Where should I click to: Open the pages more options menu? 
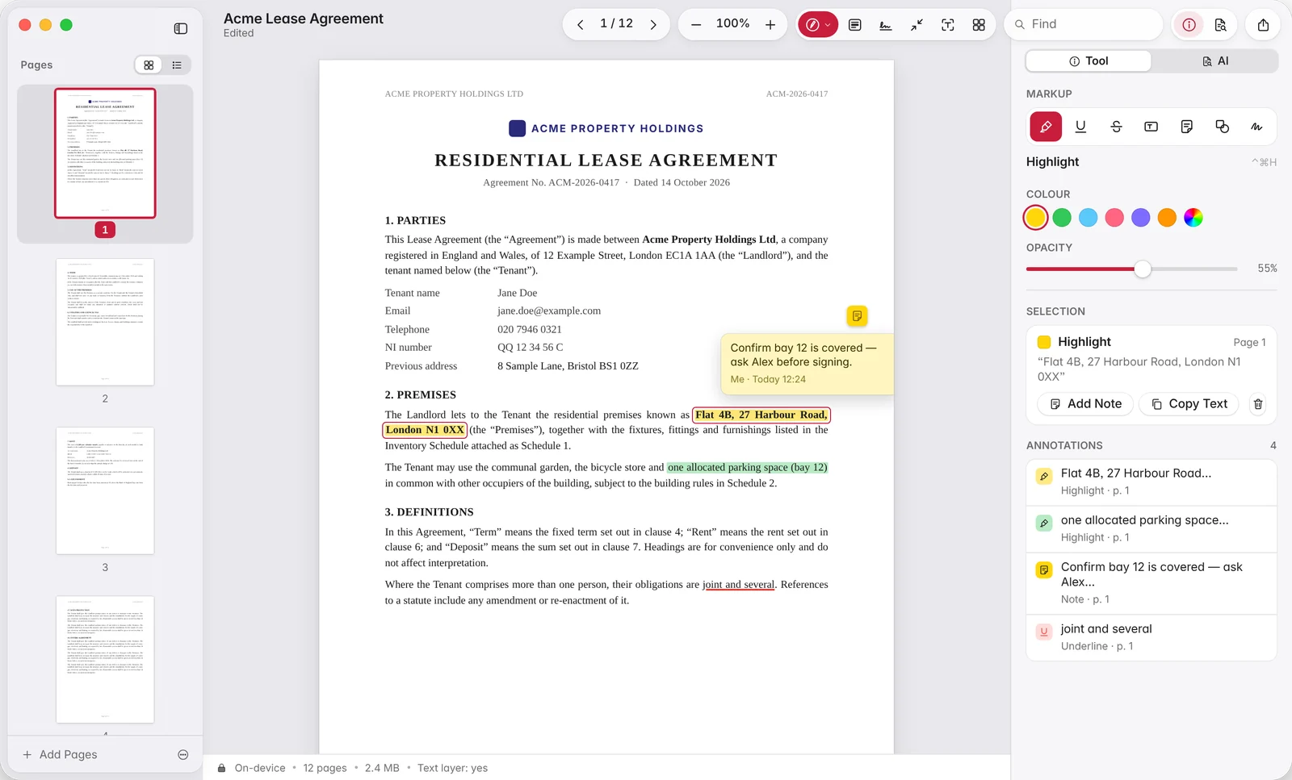(183, 755)
